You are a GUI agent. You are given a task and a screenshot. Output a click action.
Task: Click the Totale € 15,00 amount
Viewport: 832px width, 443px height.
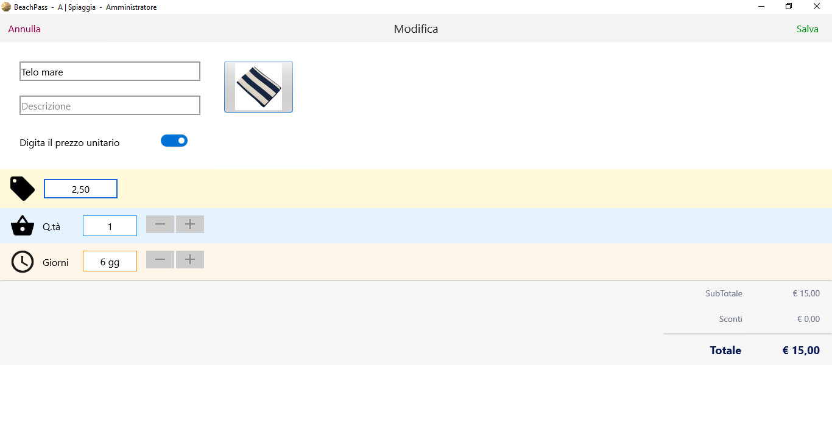[x=801, y=351]
